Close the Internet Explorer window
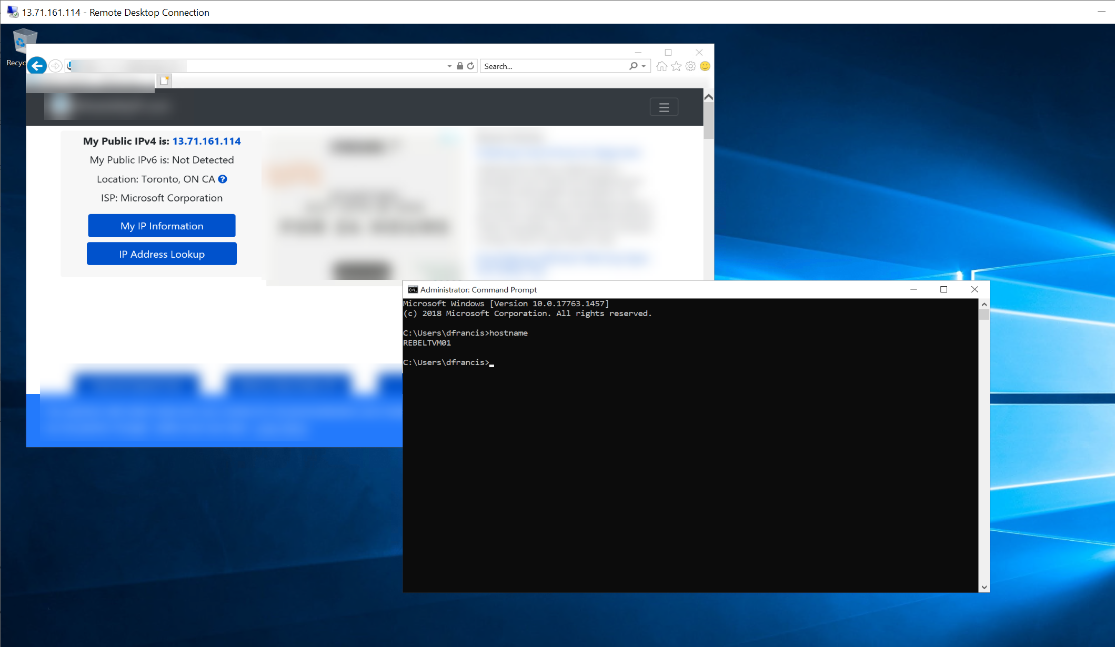1115x647 pixels. [x=699, y=53]
